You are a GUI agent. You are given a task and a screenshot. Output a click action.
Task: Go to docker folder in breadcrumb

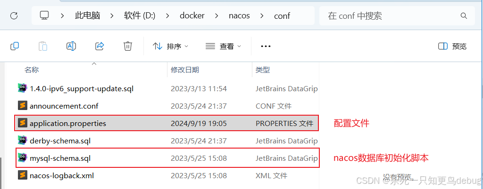click(x=192, y=16)
